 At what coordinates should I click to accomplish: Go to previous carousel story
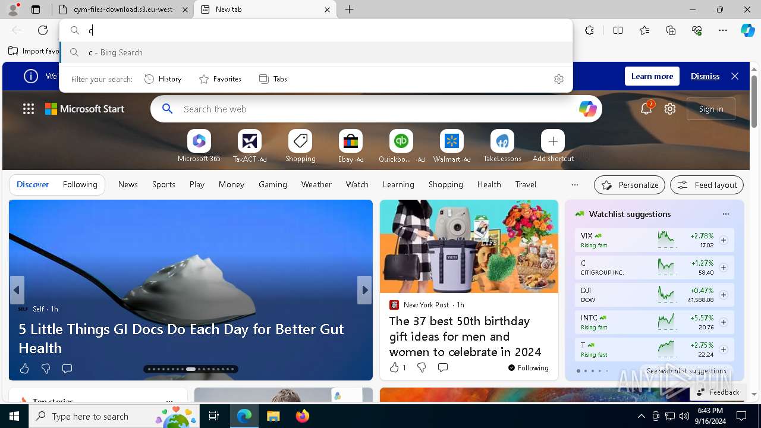[17, 290]
